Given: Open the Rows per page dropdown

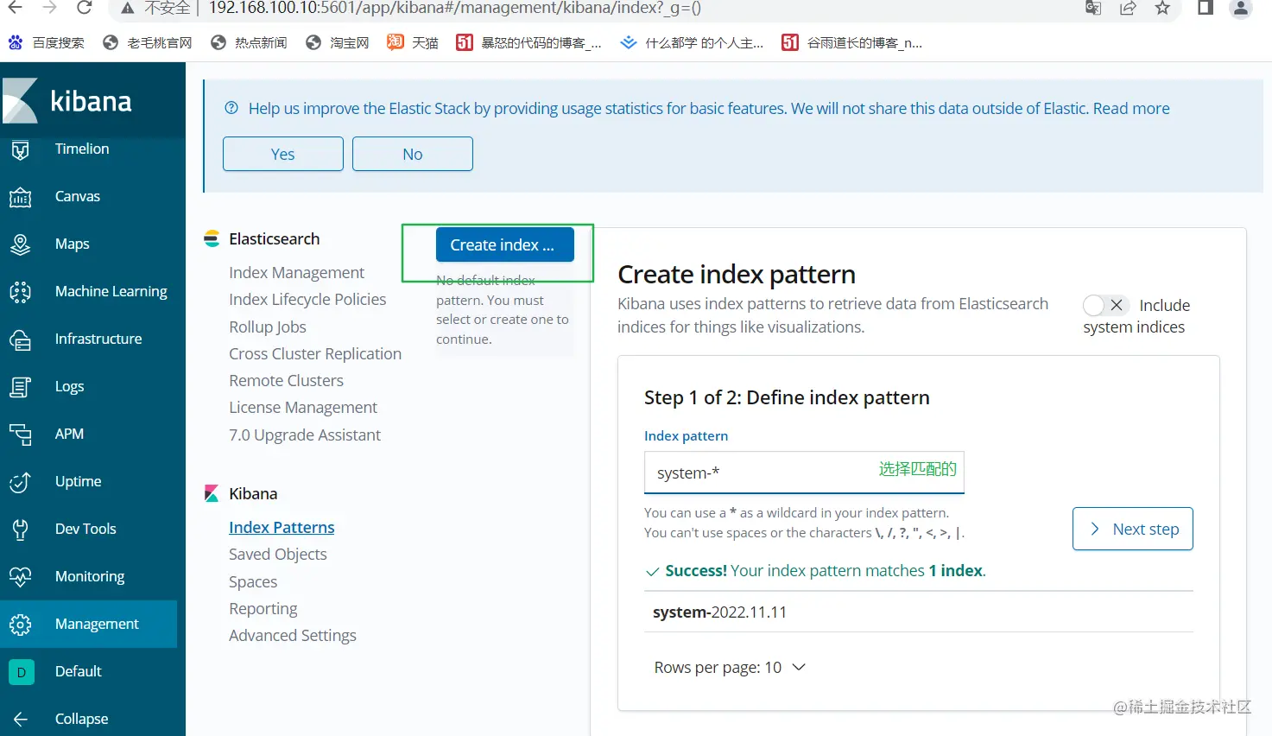Looking at the screenshot, I should [x=730, y=668].
